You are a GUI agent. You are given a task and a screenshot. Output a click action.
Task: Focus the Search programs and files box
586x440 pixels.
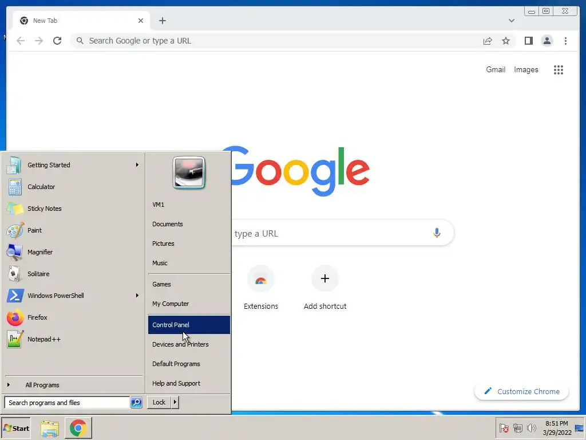68,403
